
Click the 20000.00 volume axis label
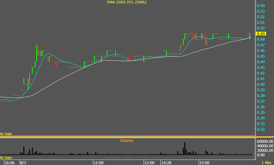(265, 150)
